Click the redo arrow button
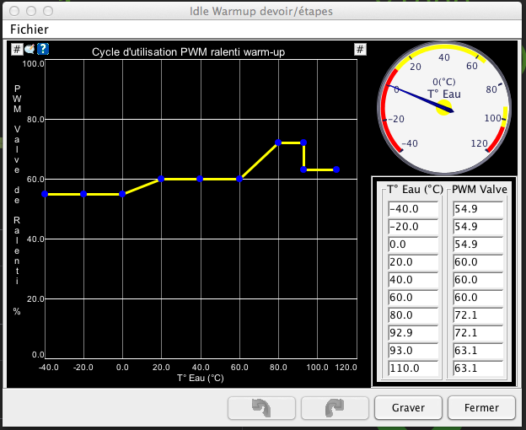 [335, 407]
